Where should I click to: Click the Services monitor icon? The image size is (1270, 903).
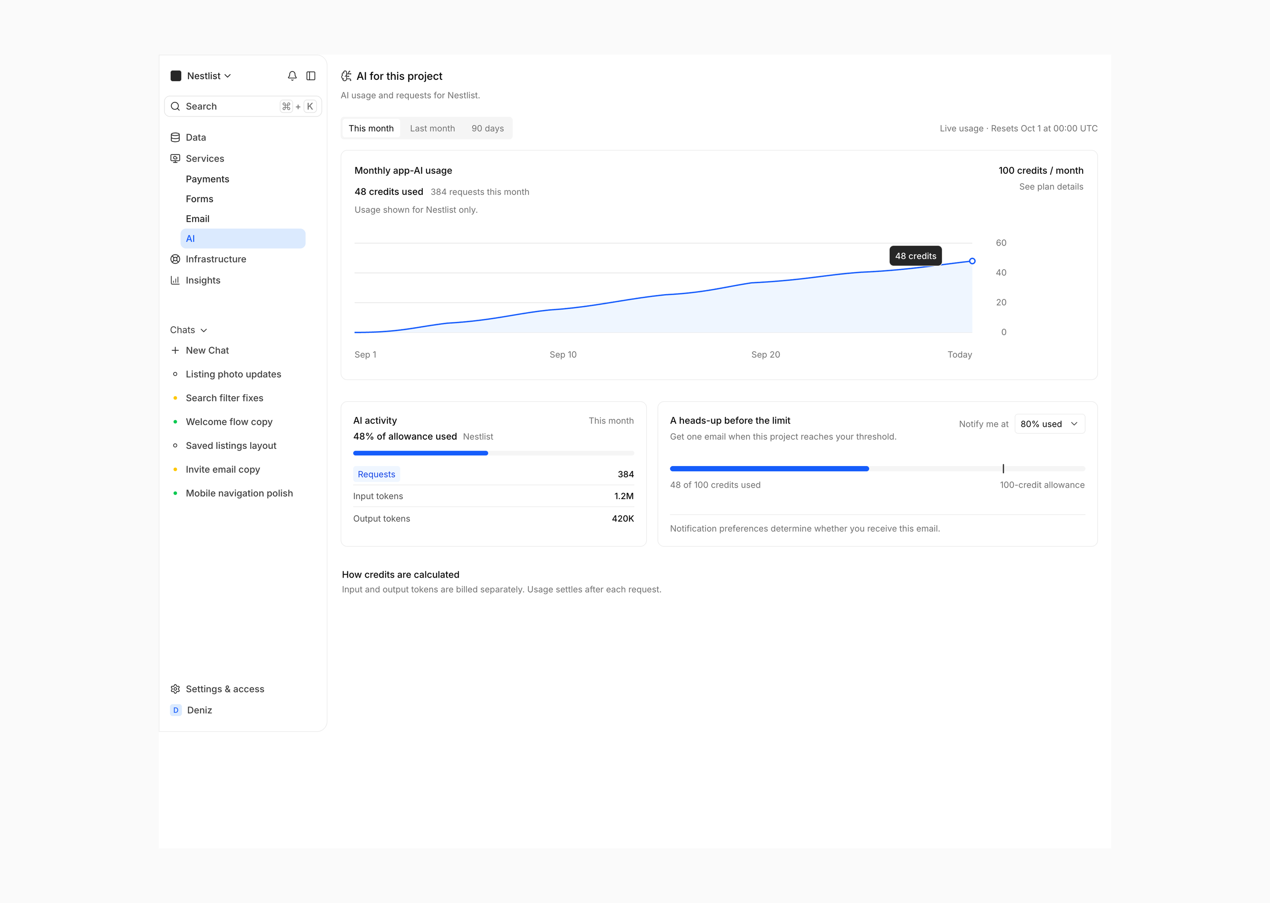[x=175, y=158]
